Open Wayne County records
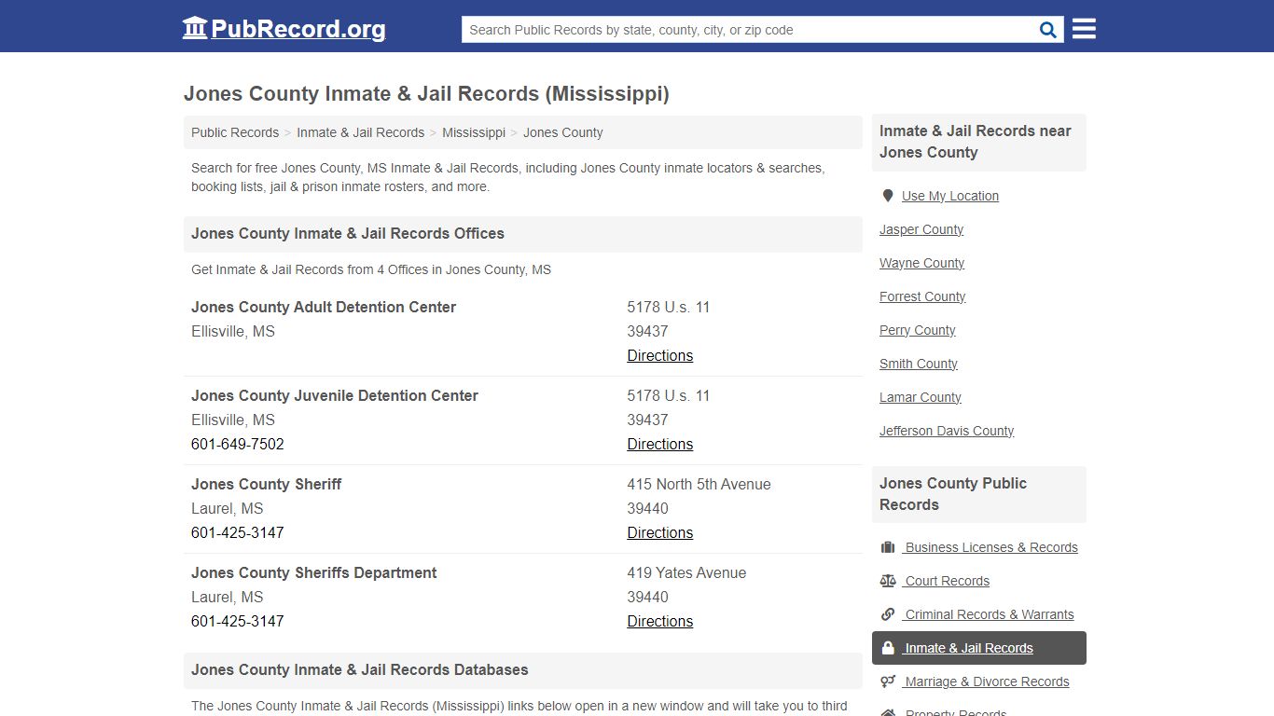Viewport: 1274px width, 716px height. coord(921,263)
